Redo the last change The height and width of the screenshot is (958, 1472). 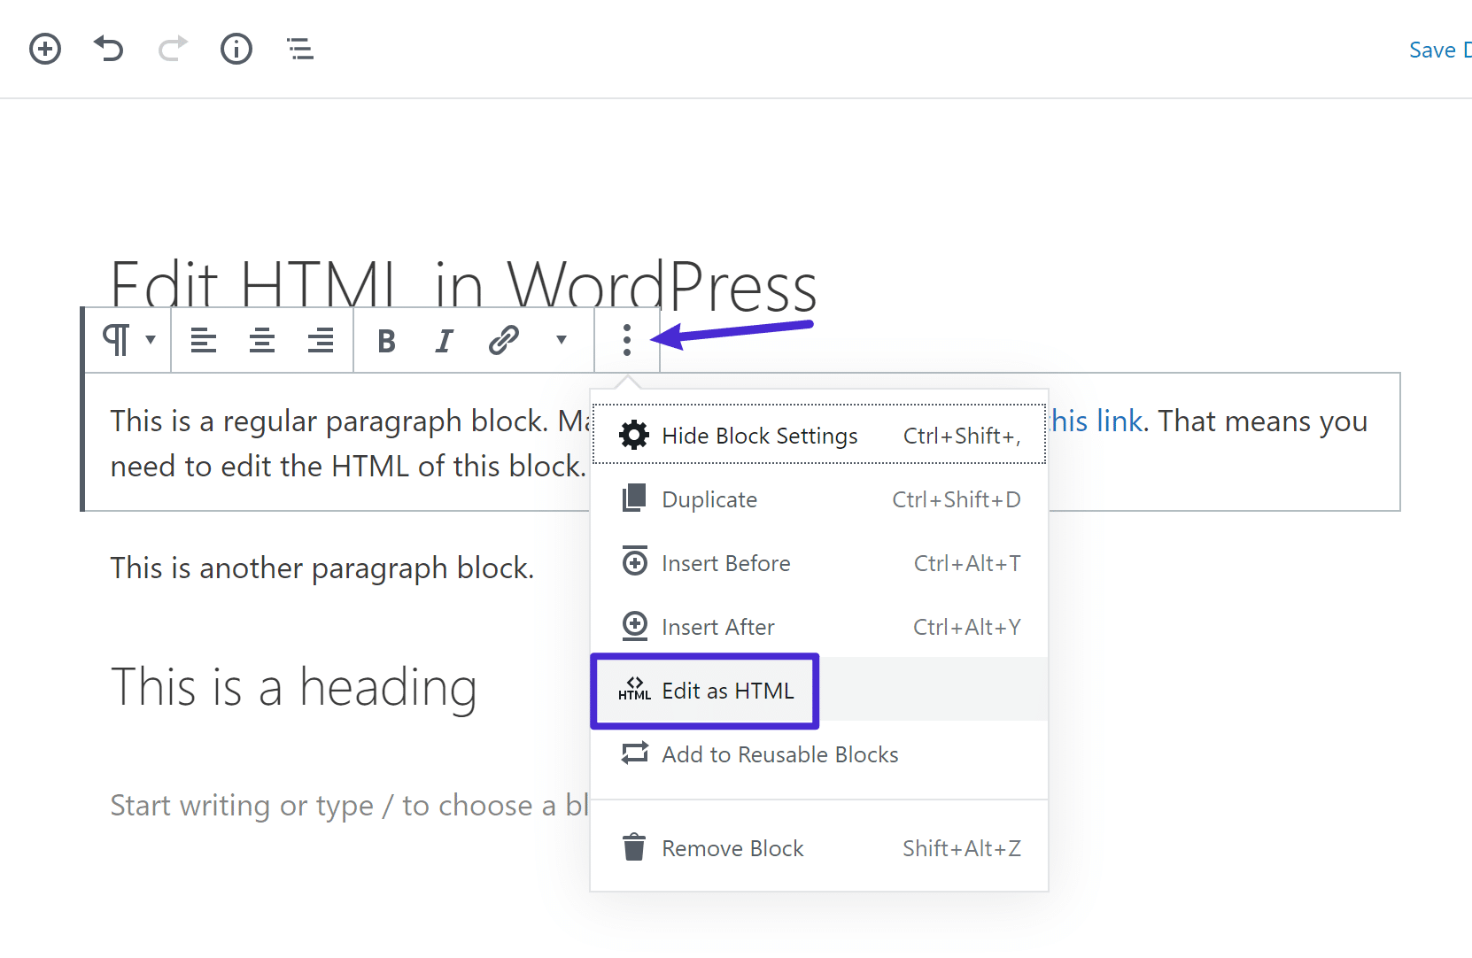[173, 49]
